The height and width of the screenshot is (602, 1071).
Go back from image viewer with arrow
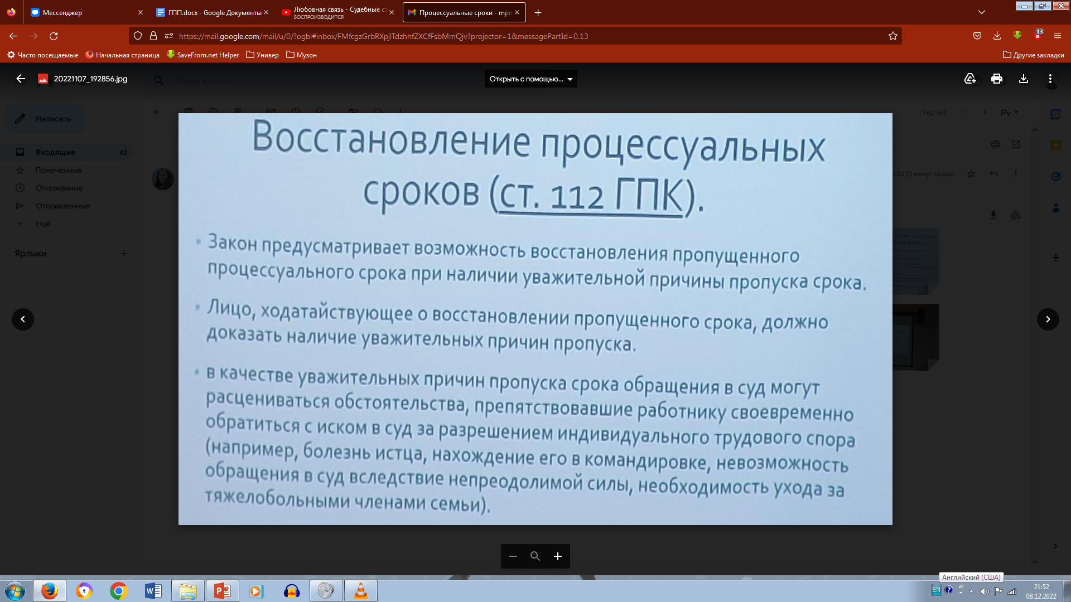coord(21,79)
